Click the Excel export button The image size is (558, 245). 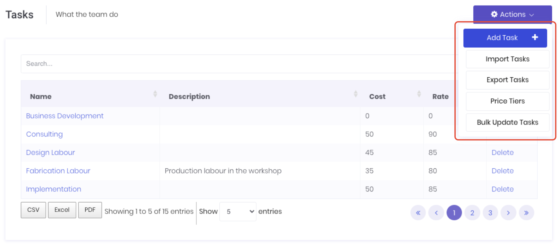tap(62, 210)
